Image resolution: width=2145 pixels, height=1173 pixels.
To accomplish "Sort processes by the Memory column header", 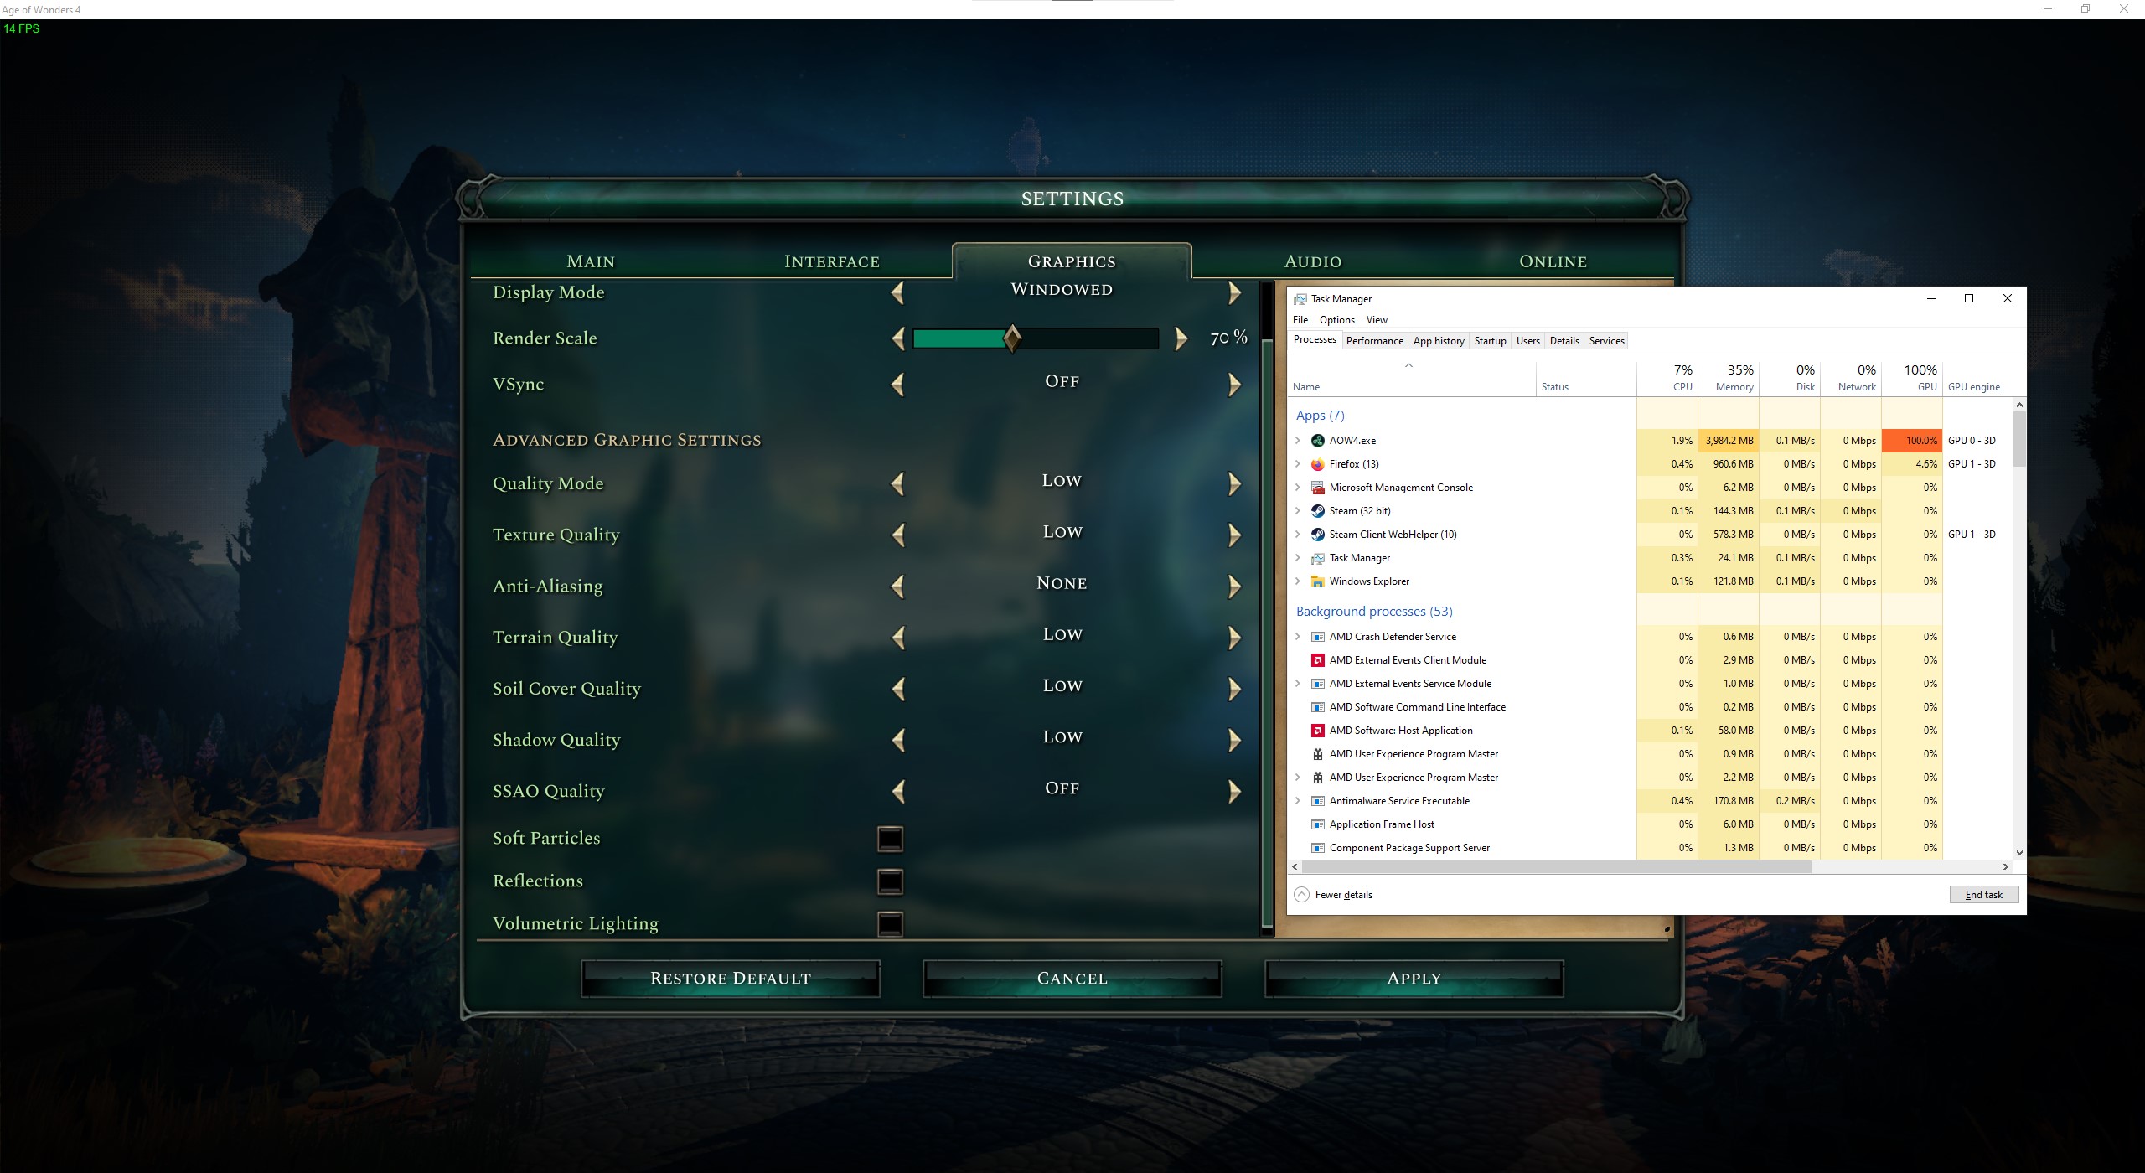I will coord(1729,378).
